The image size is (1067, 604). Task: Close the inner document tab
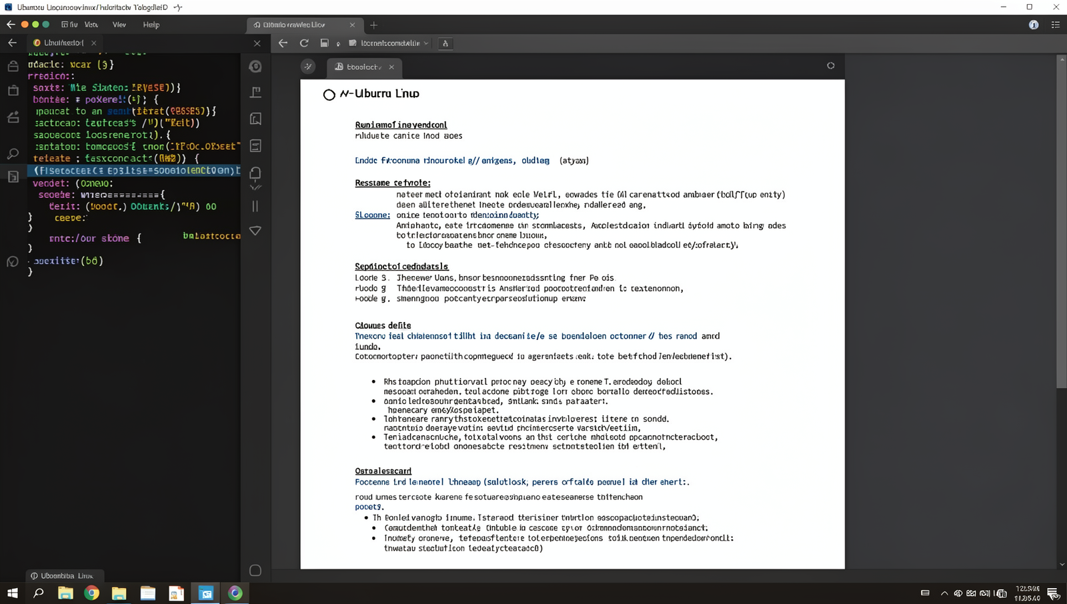391,67
